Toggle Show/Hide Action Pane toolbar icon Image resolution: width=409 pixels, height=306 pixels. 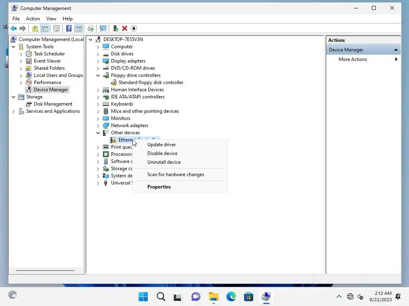coord(79,28)
